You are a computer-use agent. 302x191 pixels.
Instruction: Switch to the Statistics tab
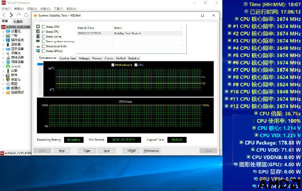134,58
